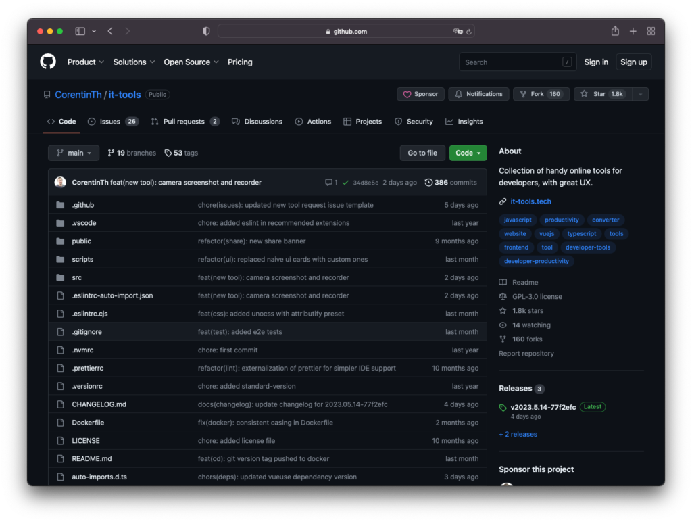Open the Discussions tab

pyautogui.click(x=257, y=122)
